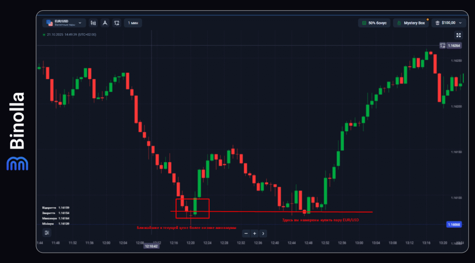Open chart settings sliders icon
Viewport: 475px width, 263px height.
tap(47, 233)
